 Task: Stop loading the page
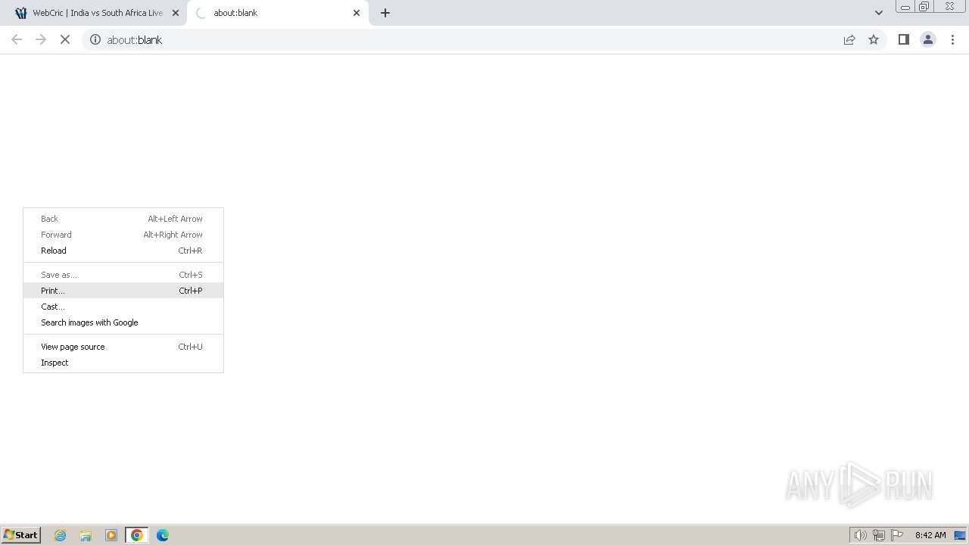pyautogui.click(x=65, y=39)
